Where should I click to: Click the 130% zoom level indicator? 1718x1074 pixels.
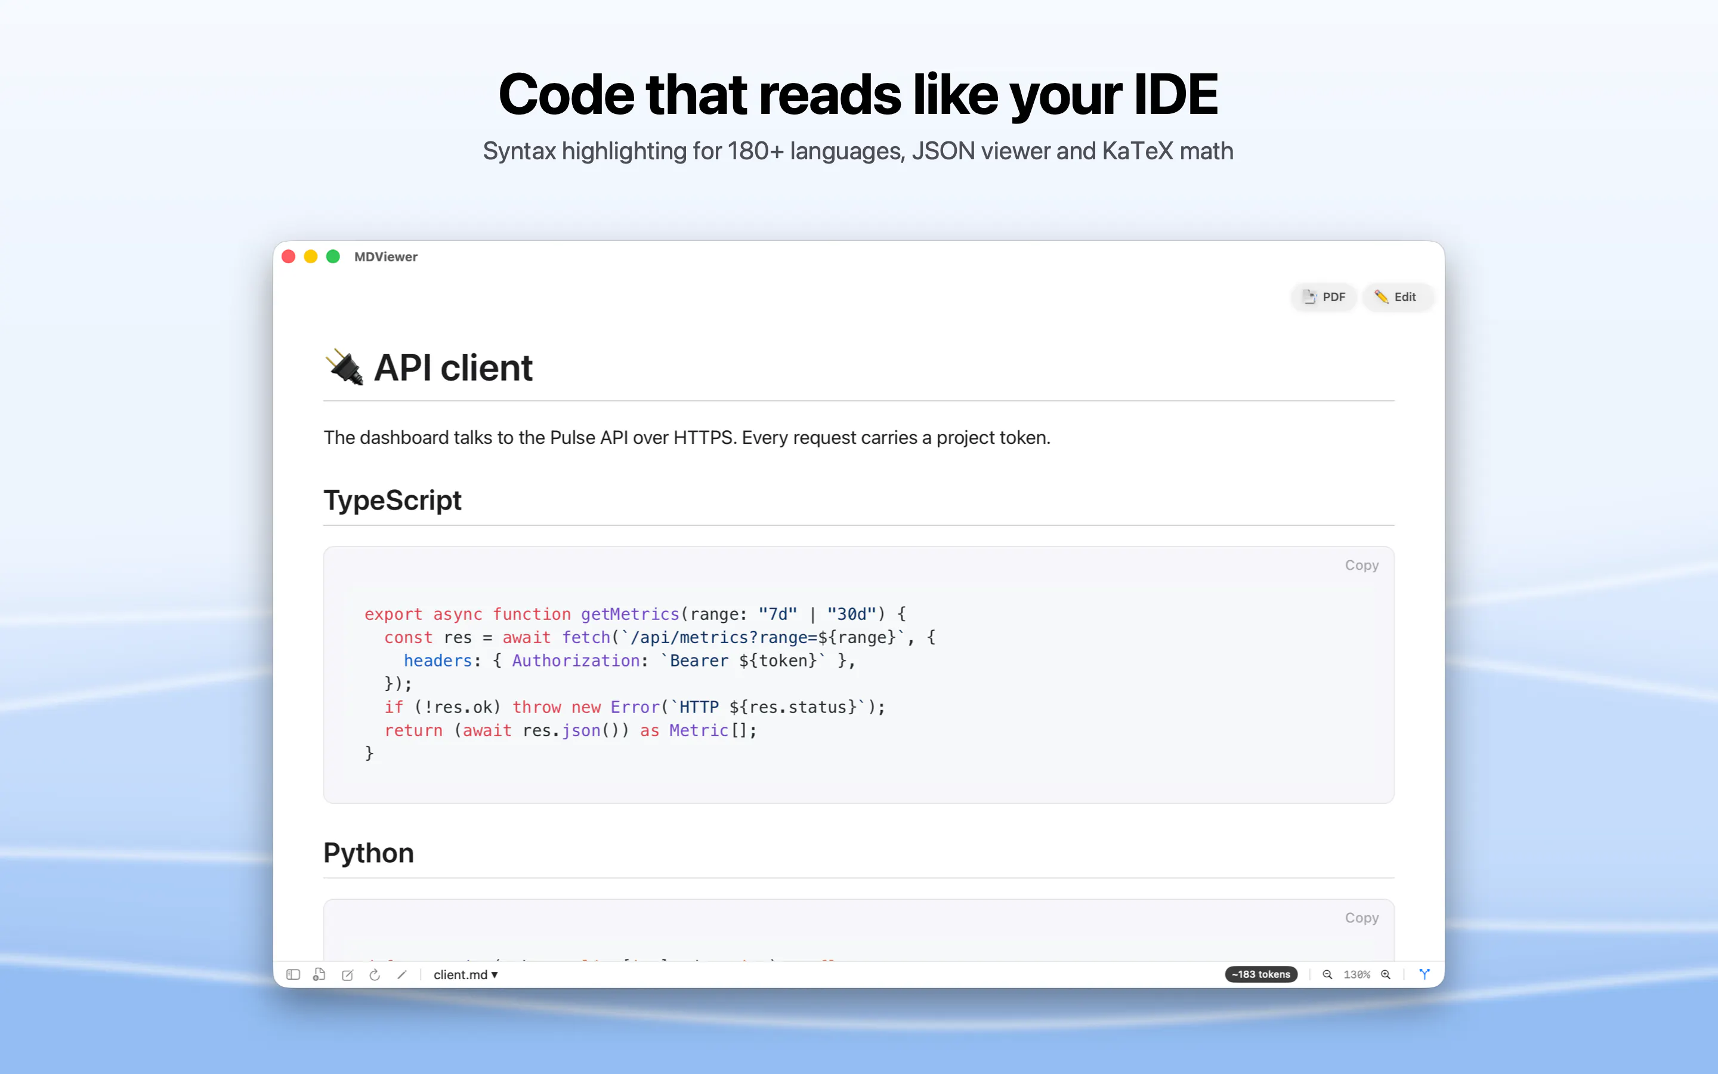tap(1356, 974)
